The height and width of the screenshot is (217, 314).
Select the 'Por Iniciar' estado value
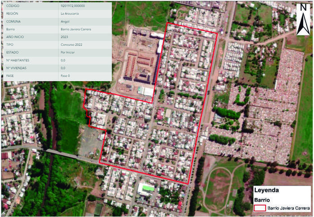click(69, 53)
